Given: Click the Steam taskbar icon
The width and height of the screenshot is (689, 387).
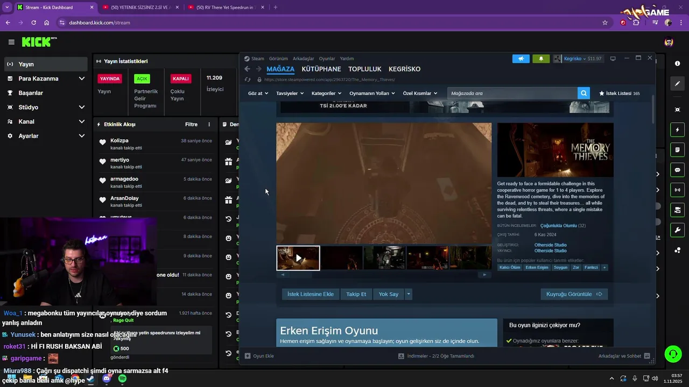Looking at the screenshot, I should (90, 379).
